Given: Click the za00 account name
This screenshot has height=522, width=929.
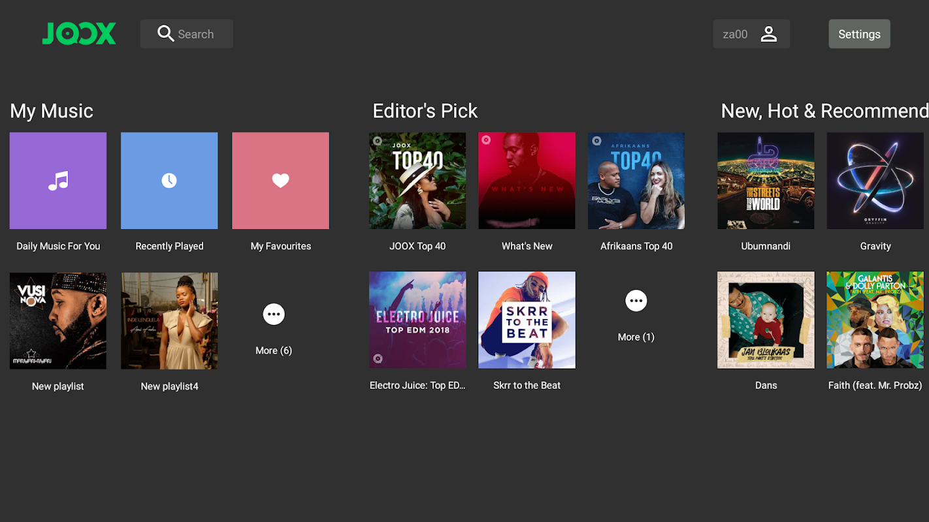Looking at the screenshot, I should (735, 35).
